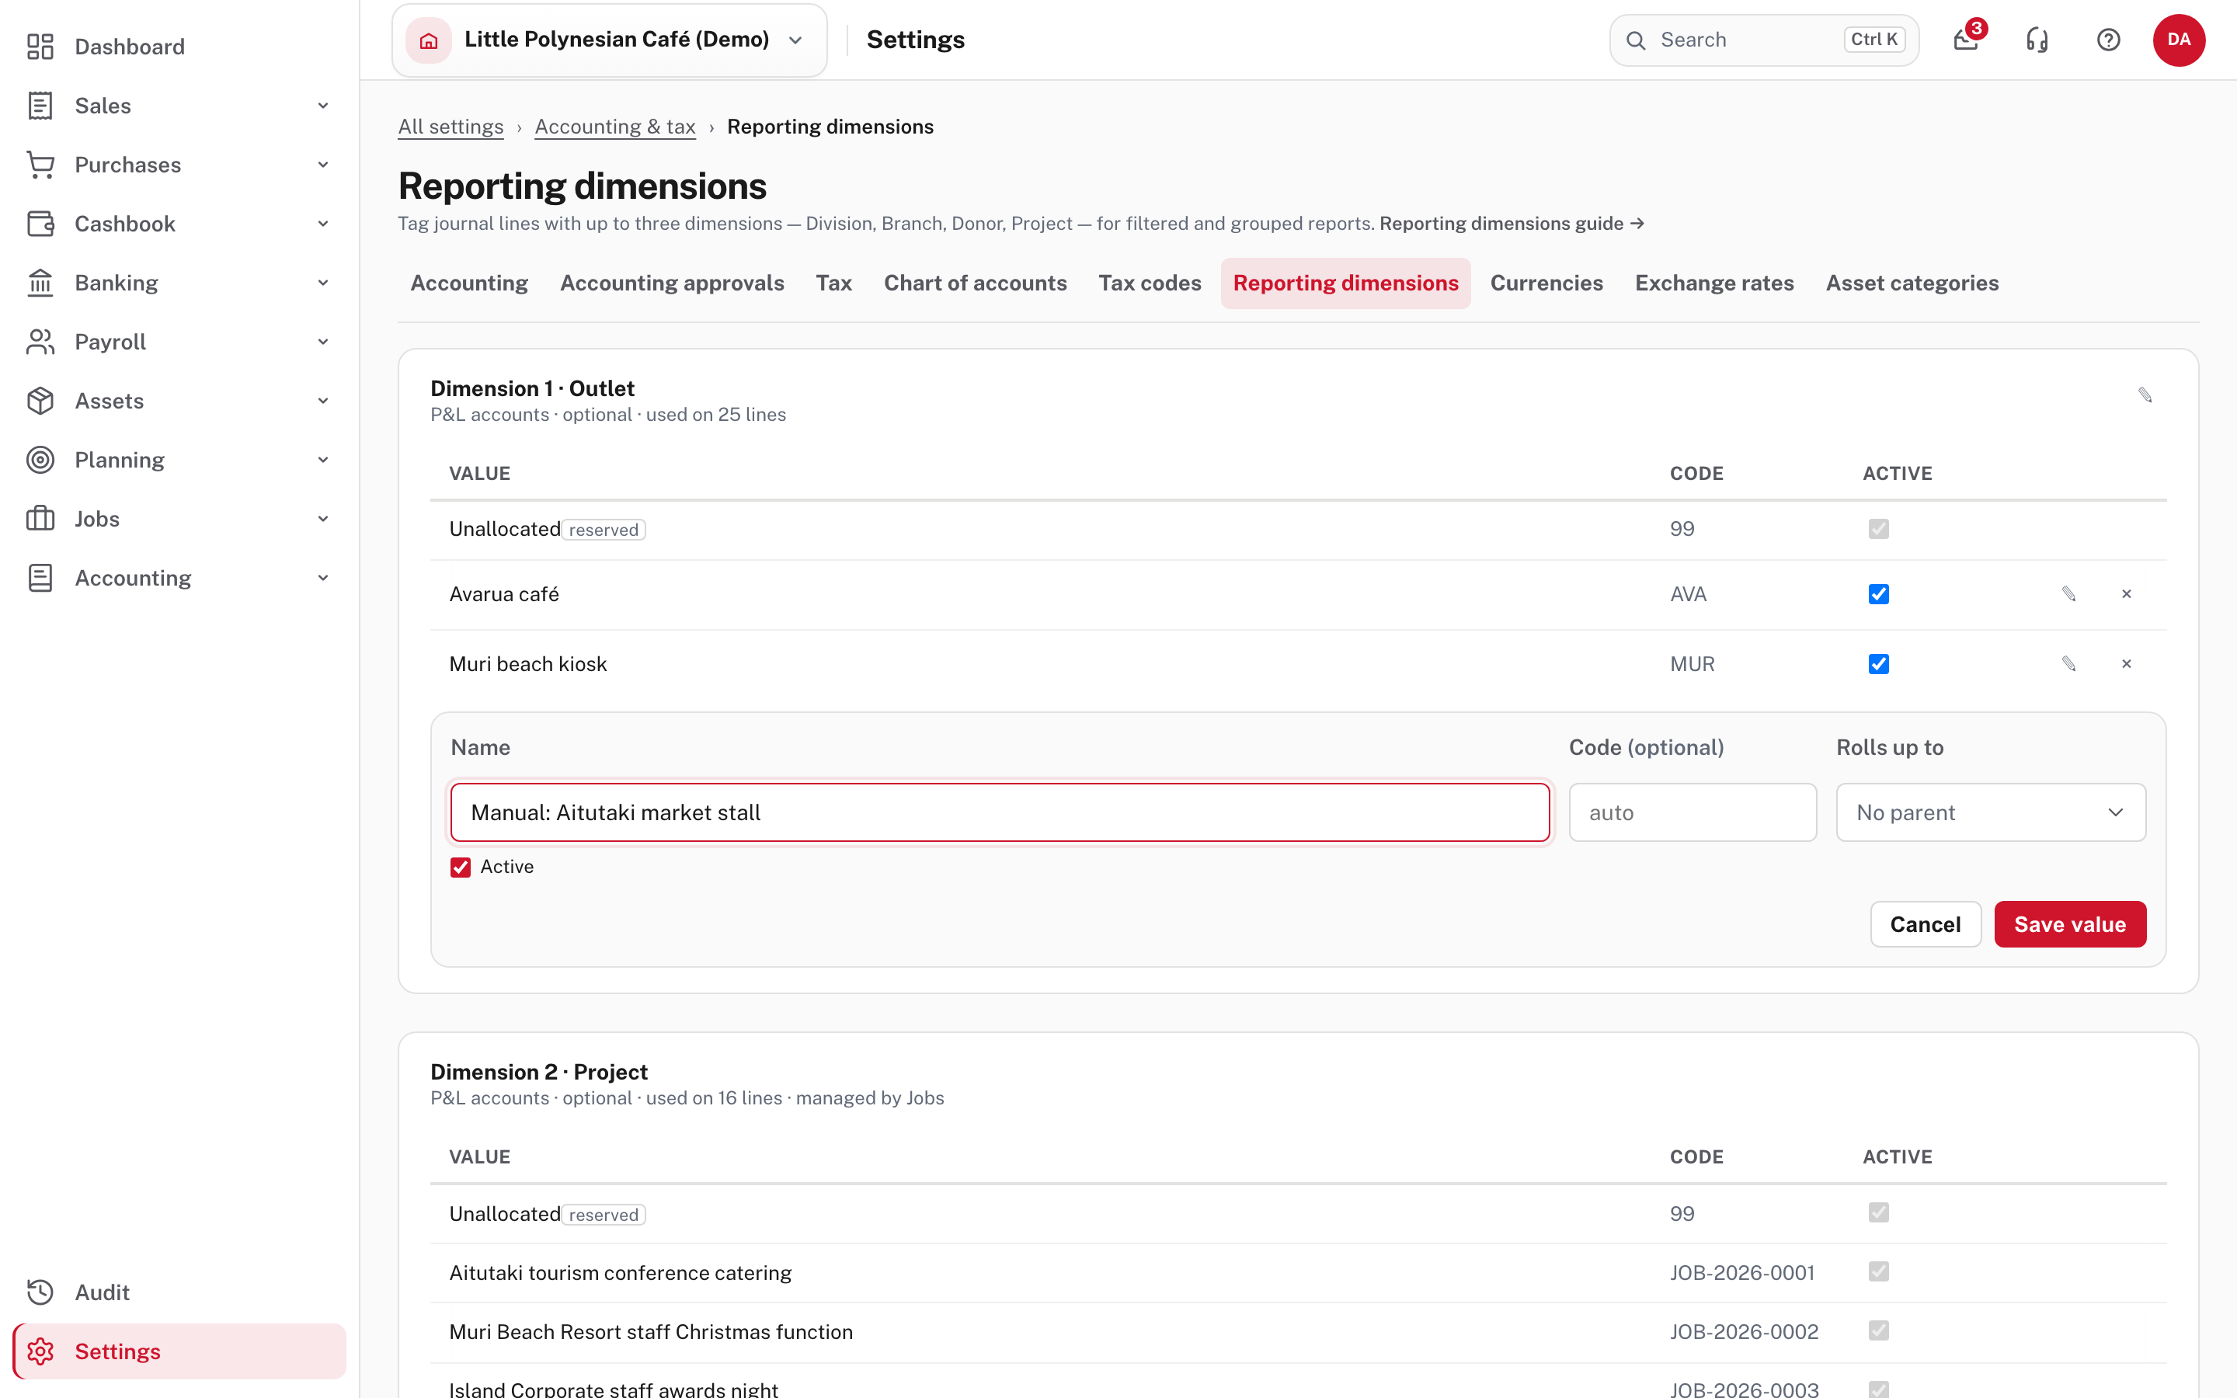Click active checkbox for Muri Beach Resort Christmas function
This screenshot has height=1398, width=2237.
1878,1330
